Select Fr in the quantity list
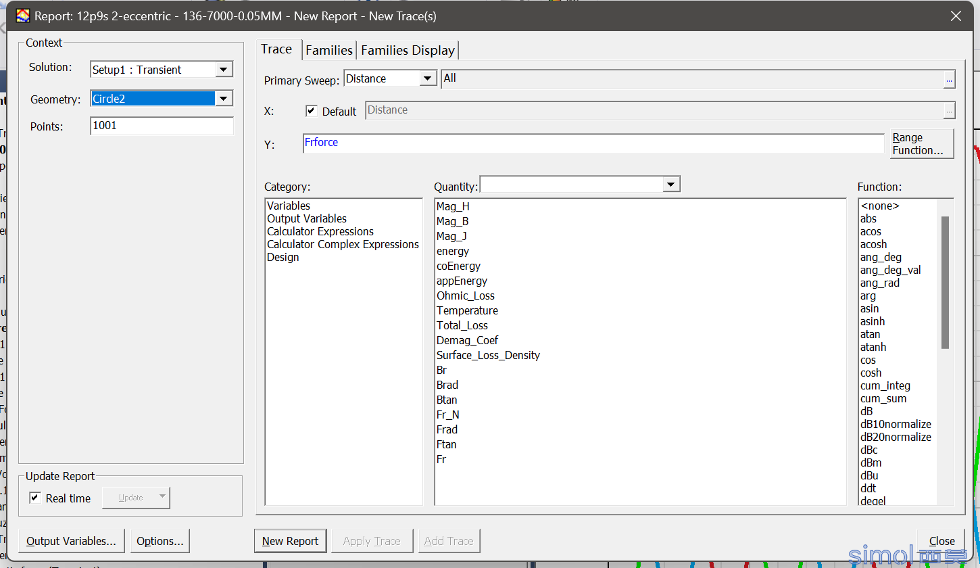Screen dimensions: 980x568 (441, 459)
